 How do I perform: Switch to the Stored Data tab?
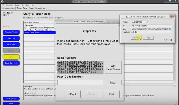click(x=22, y=8)
